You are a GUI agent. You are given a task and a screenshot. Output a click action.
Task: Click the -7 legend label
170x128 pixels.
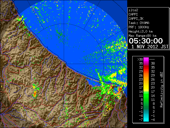[141, 120]
